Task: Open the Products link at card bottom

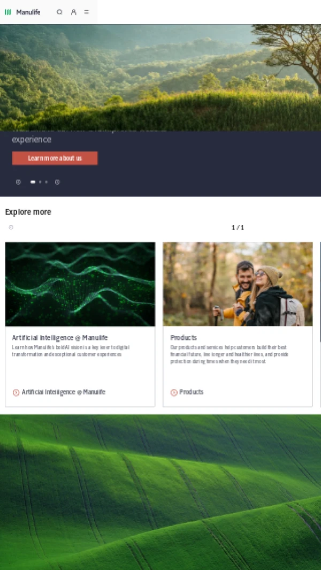Action: pyautogui.click(x=191, y=392)
